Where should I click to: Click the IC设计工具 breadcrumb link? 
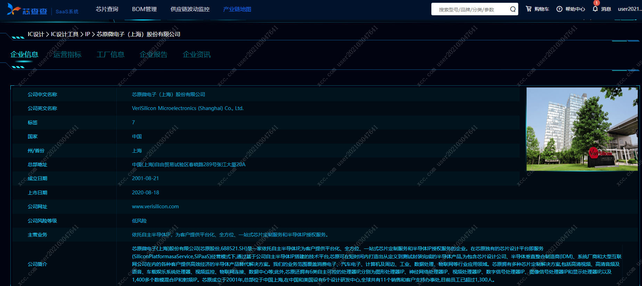click(x=65, y=34)
